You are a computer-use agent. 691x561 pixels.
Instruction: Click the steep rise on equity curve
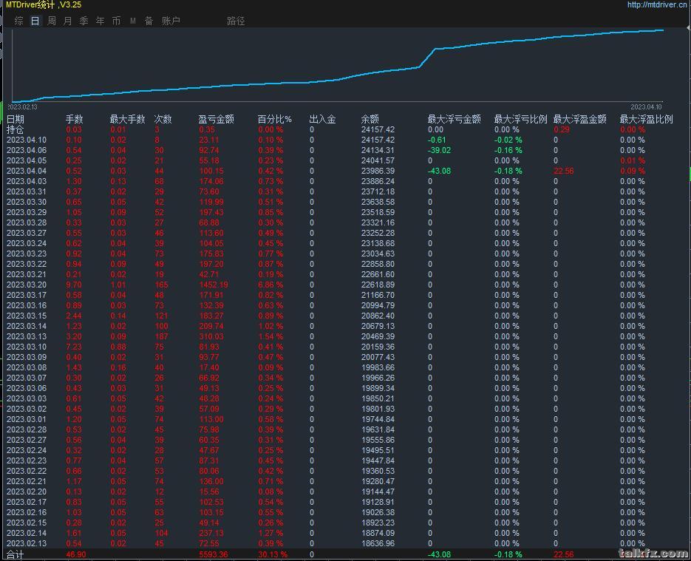426,58
